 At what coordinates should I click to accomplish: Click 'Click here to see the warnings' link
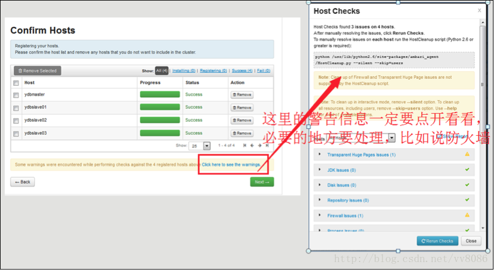pos(231,165)
